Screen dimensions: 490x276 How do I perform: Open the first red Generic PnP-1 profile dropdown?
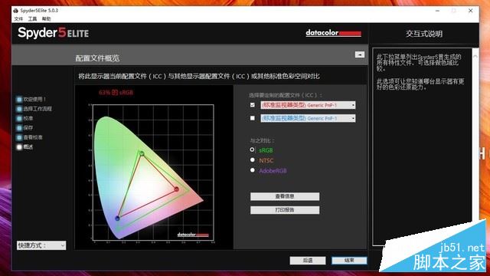pos(308,105)
